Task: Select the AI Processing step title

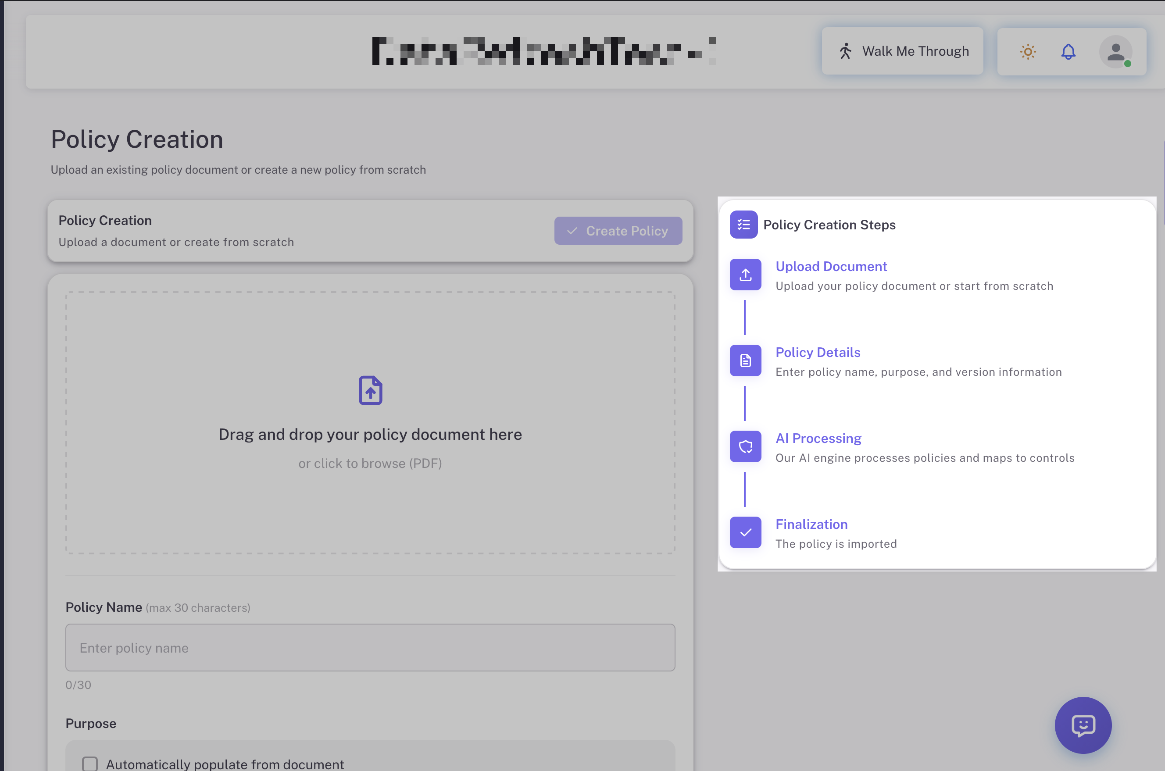Action: coord(818,439)
